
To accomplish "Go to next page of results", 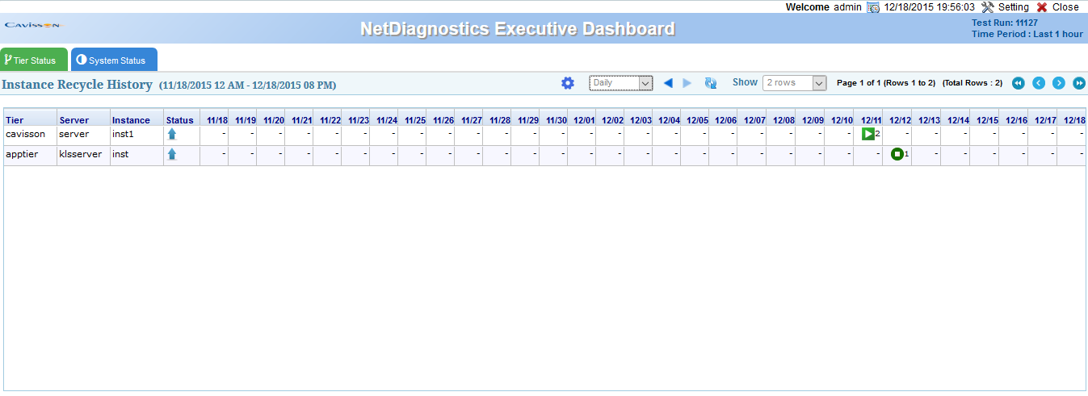I will tap(1059, 83).
